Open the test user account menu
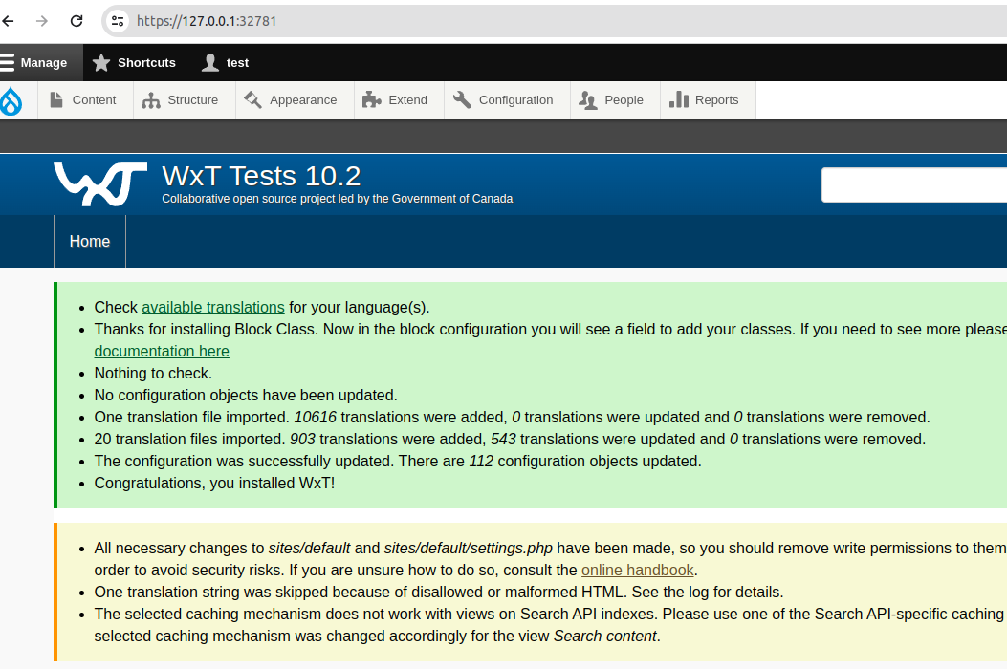The height and width of the screenshot is (669, 1007). point(226,63)
